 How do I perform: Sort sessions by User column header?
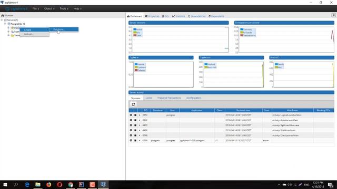pyautogui.click(x=172, y=110)
